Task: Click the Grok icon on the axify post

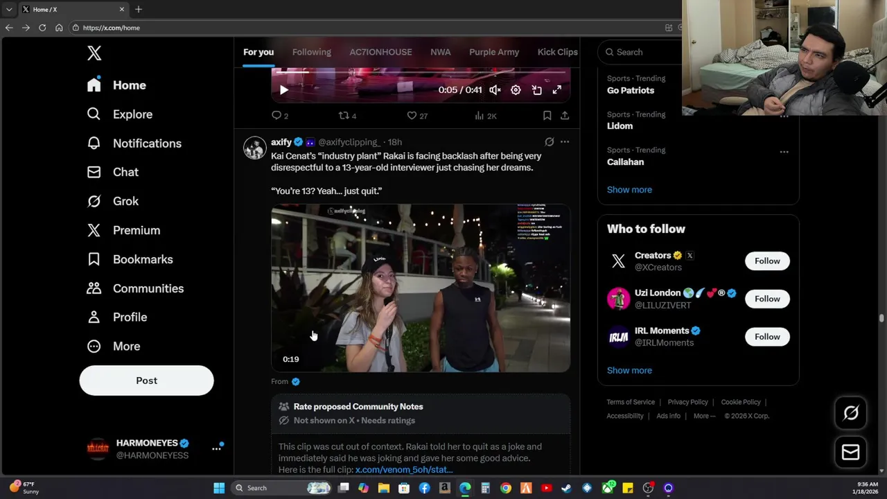Action: [550, 142]
